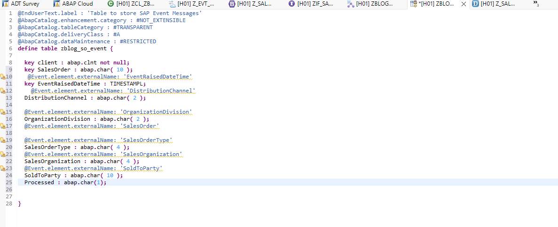The width and height of the screenshot is (558, 227).
Task: Click the ADT Survey tab icon
Action: (5, 4)
